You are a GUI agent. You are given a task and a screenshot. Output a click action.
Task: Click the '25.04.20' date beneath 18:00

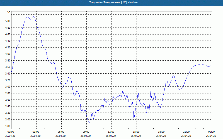click(x=161, y=136)
